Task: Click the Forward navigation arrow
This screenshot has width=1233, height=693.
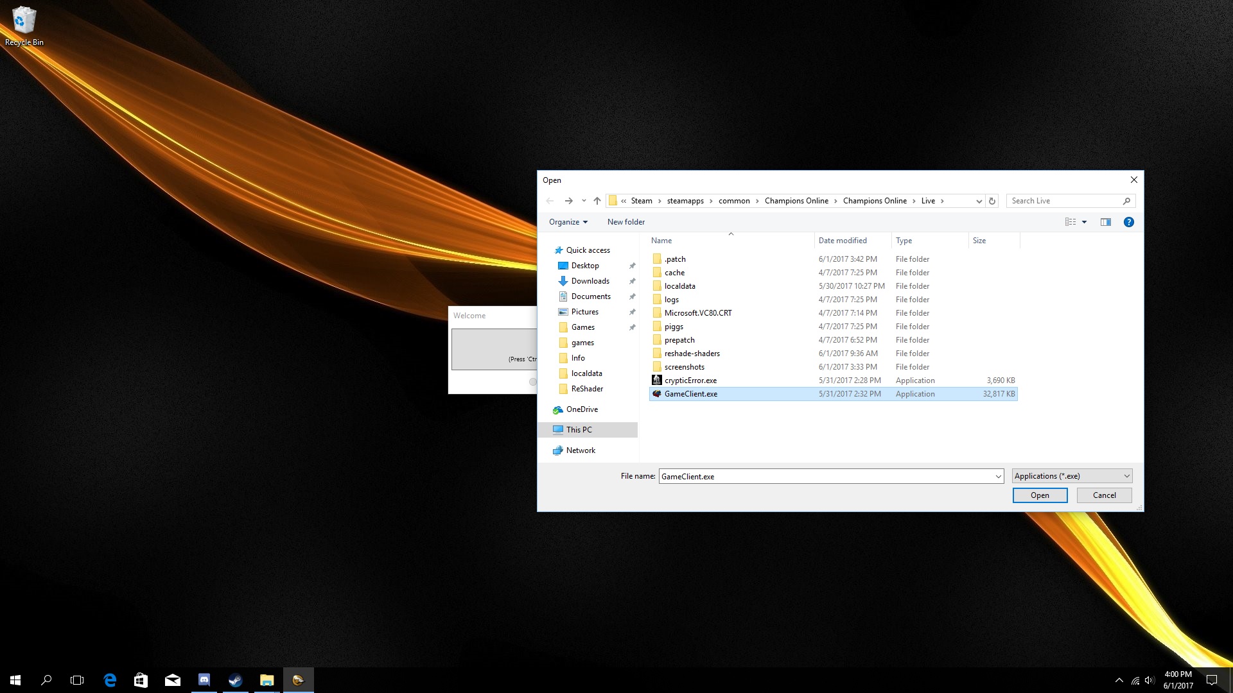Action: (x=568, y=201)
